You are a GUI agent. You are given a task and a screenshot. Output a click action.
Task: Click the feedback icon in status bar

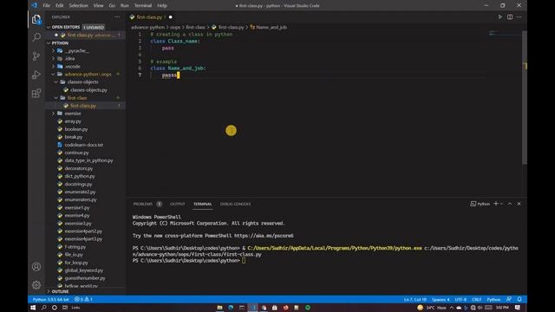[x=509, y=299]
